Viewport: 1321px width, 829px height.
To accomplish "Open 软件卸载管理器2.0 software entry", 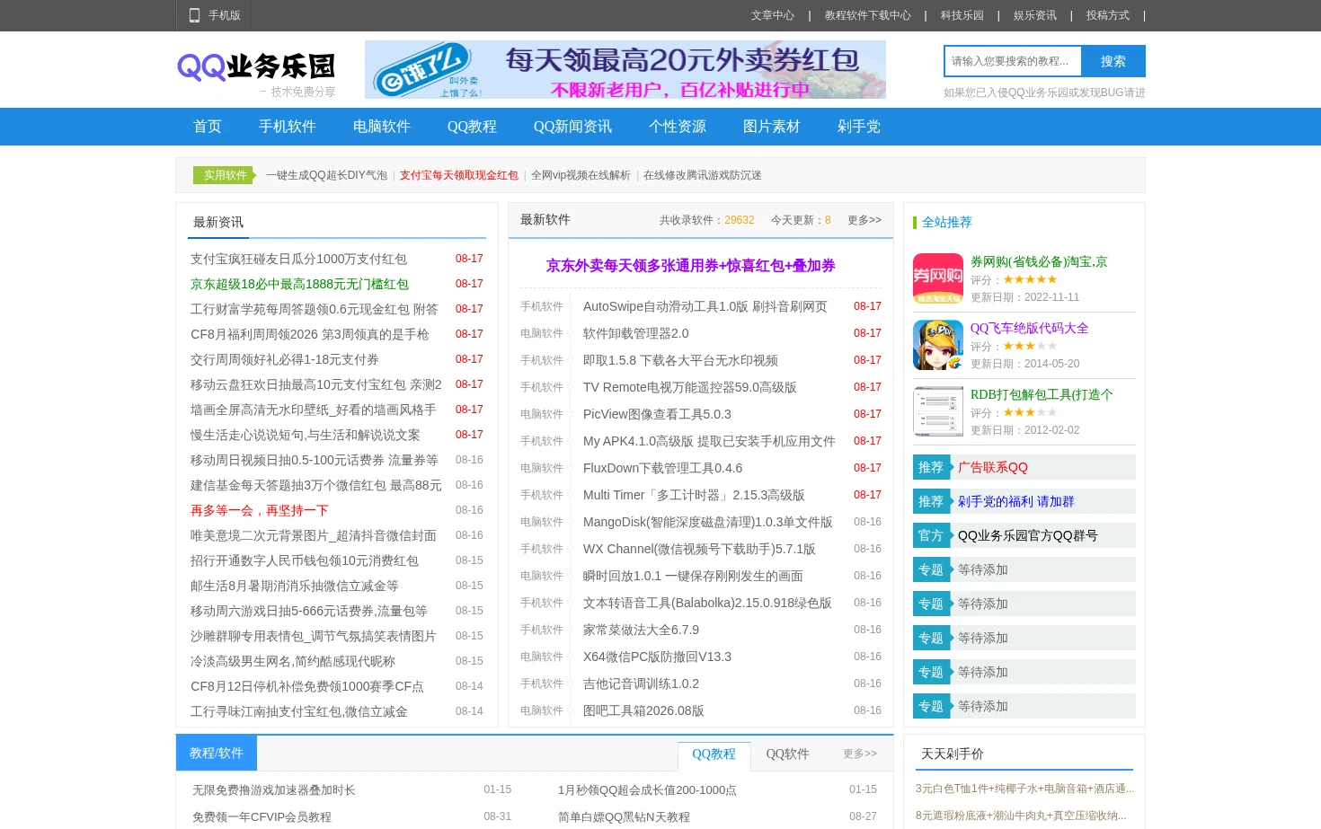I will tap(635, 333).
